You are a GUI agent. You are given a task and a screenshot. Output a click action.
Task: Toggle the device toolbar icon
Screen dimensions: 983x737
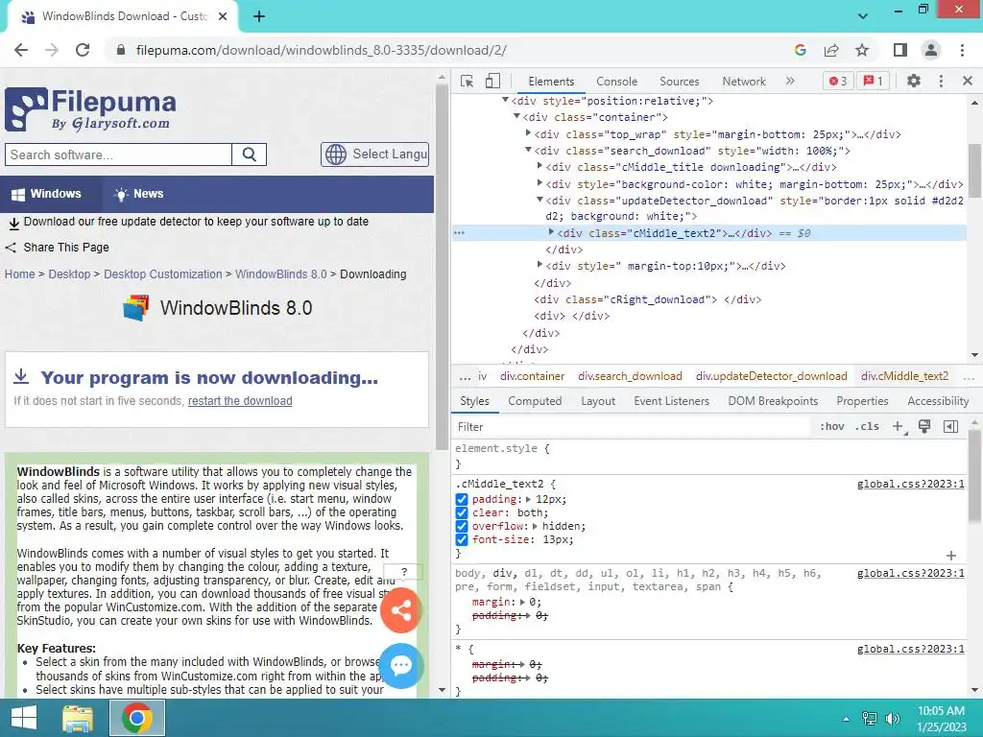click(492, 81)
